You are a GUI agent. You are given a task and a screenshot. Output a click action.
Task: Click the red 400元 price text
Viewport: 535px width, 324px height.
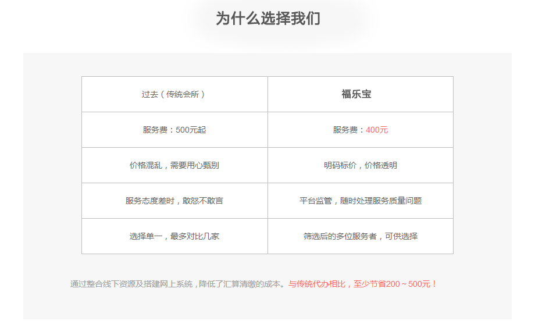coord(377,130)
